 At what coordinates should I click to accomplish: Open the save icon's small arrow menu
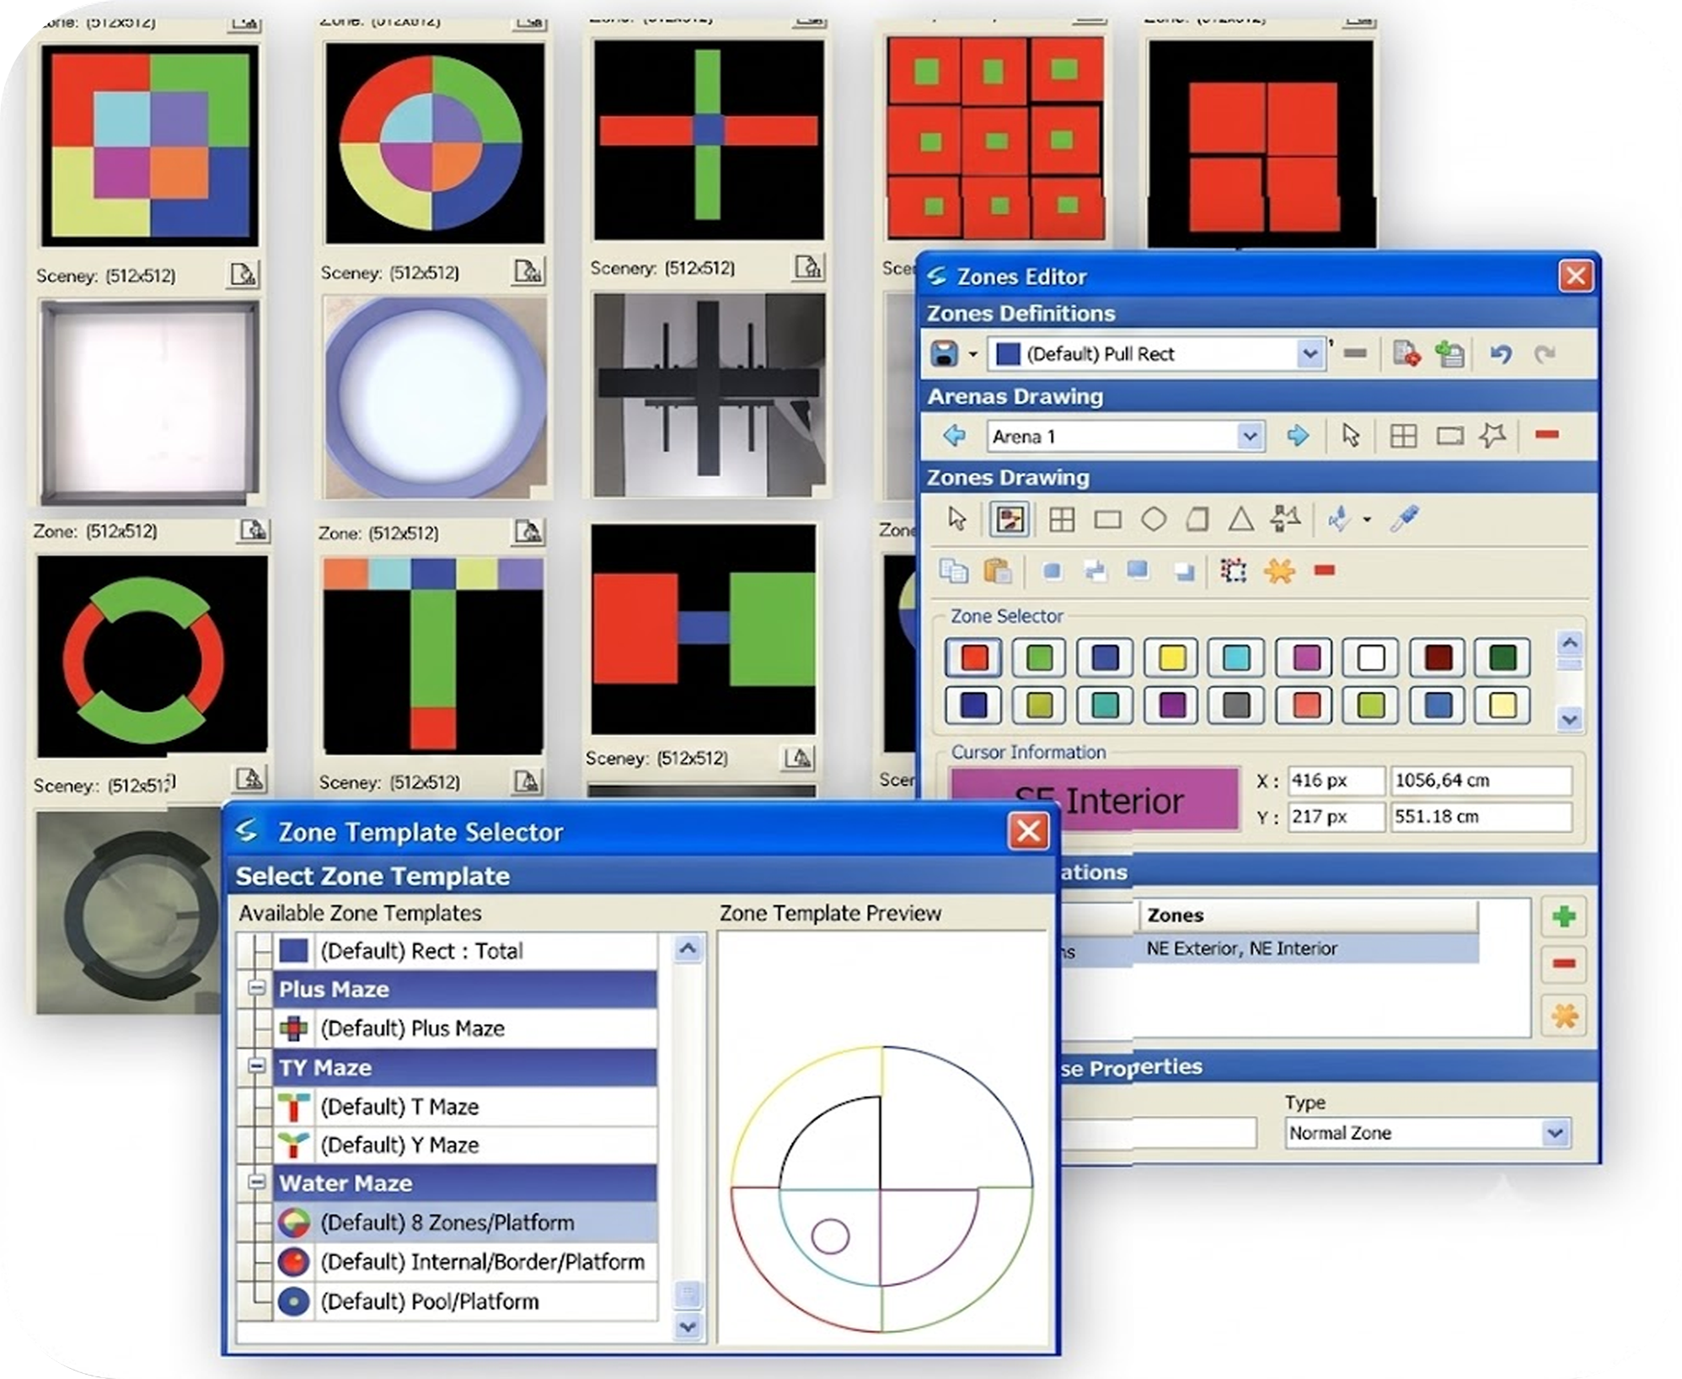pos(972,354)
